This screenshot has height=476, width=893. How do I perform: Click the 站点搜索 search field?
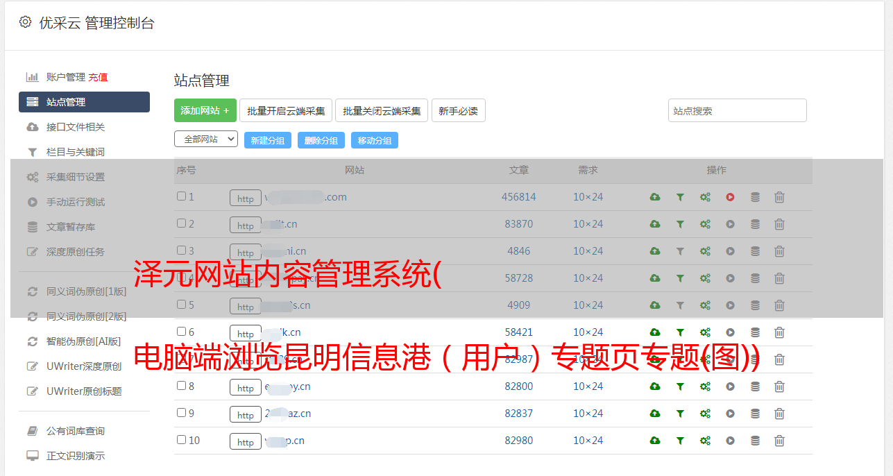point(738,110)
